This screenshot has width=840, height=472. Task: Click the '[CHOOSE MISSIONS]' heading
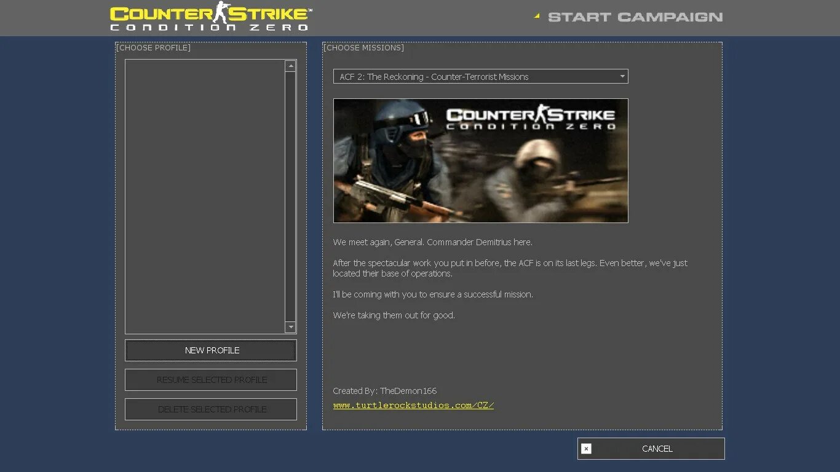(x=363, y=47)
